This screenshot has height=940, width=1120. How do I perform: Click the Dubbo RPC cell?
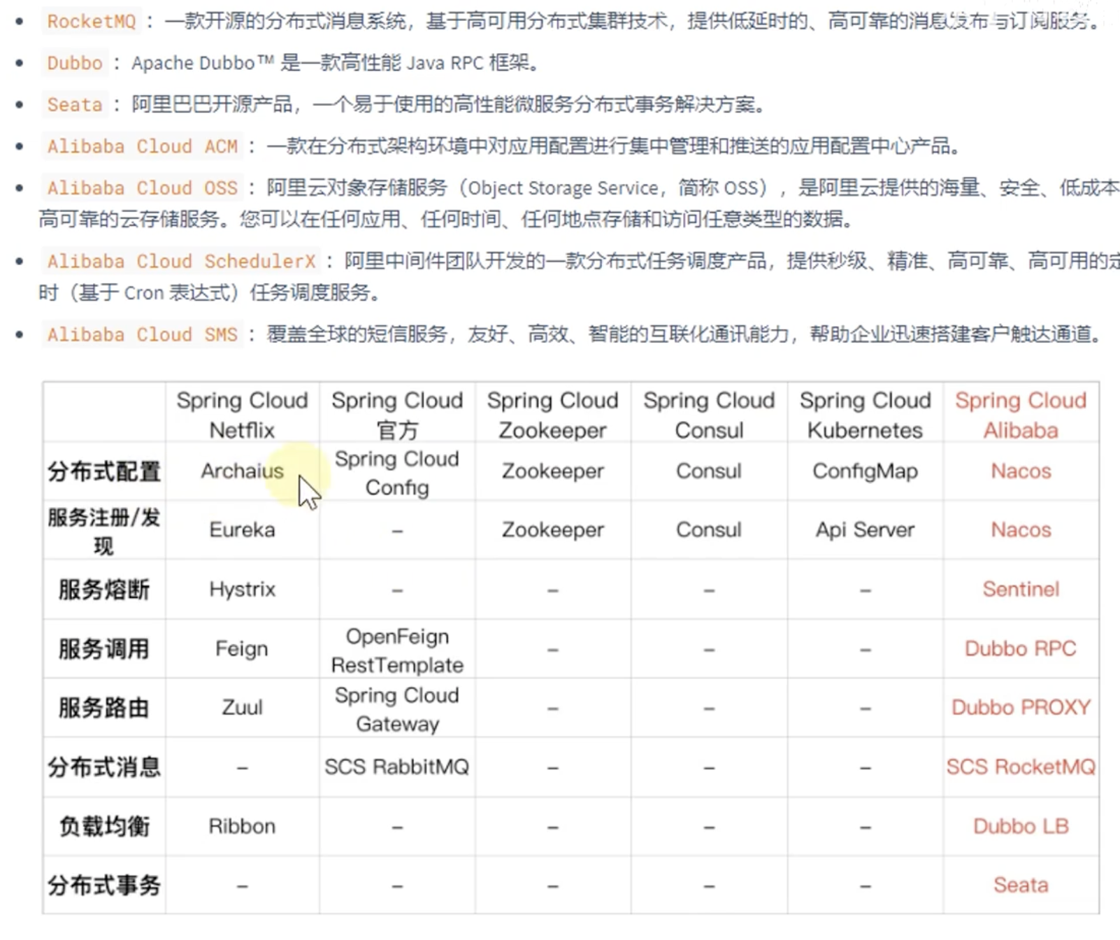(1021, 649)
